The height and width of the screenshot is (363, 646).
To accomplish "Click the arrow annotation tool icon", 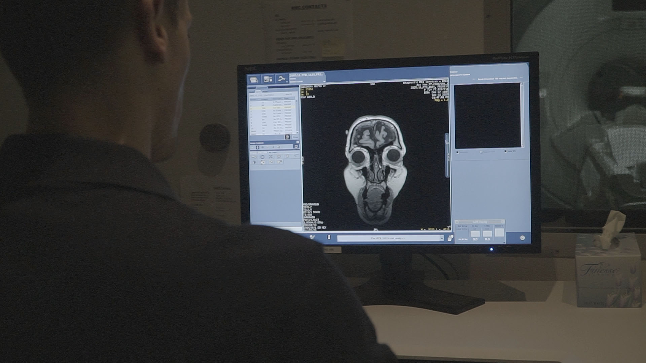I will pyautogui.click(x=295, y=156).
